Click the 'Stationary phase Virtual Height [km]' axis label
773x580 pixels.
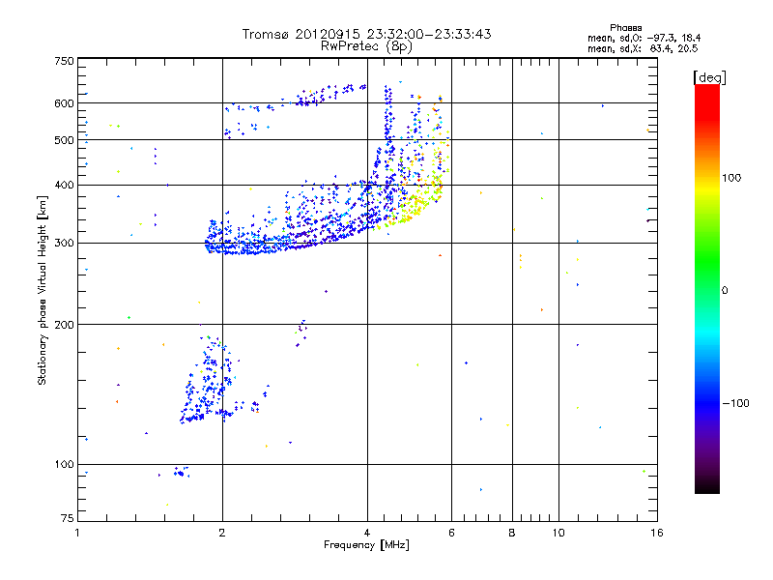pos(43,290)
